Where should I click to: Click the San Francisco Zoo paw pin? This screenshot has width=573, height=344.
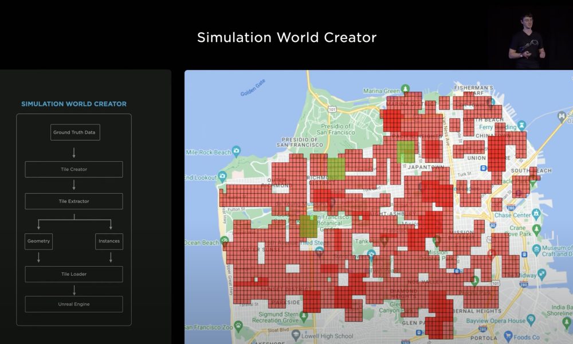[x=238, y=325]
